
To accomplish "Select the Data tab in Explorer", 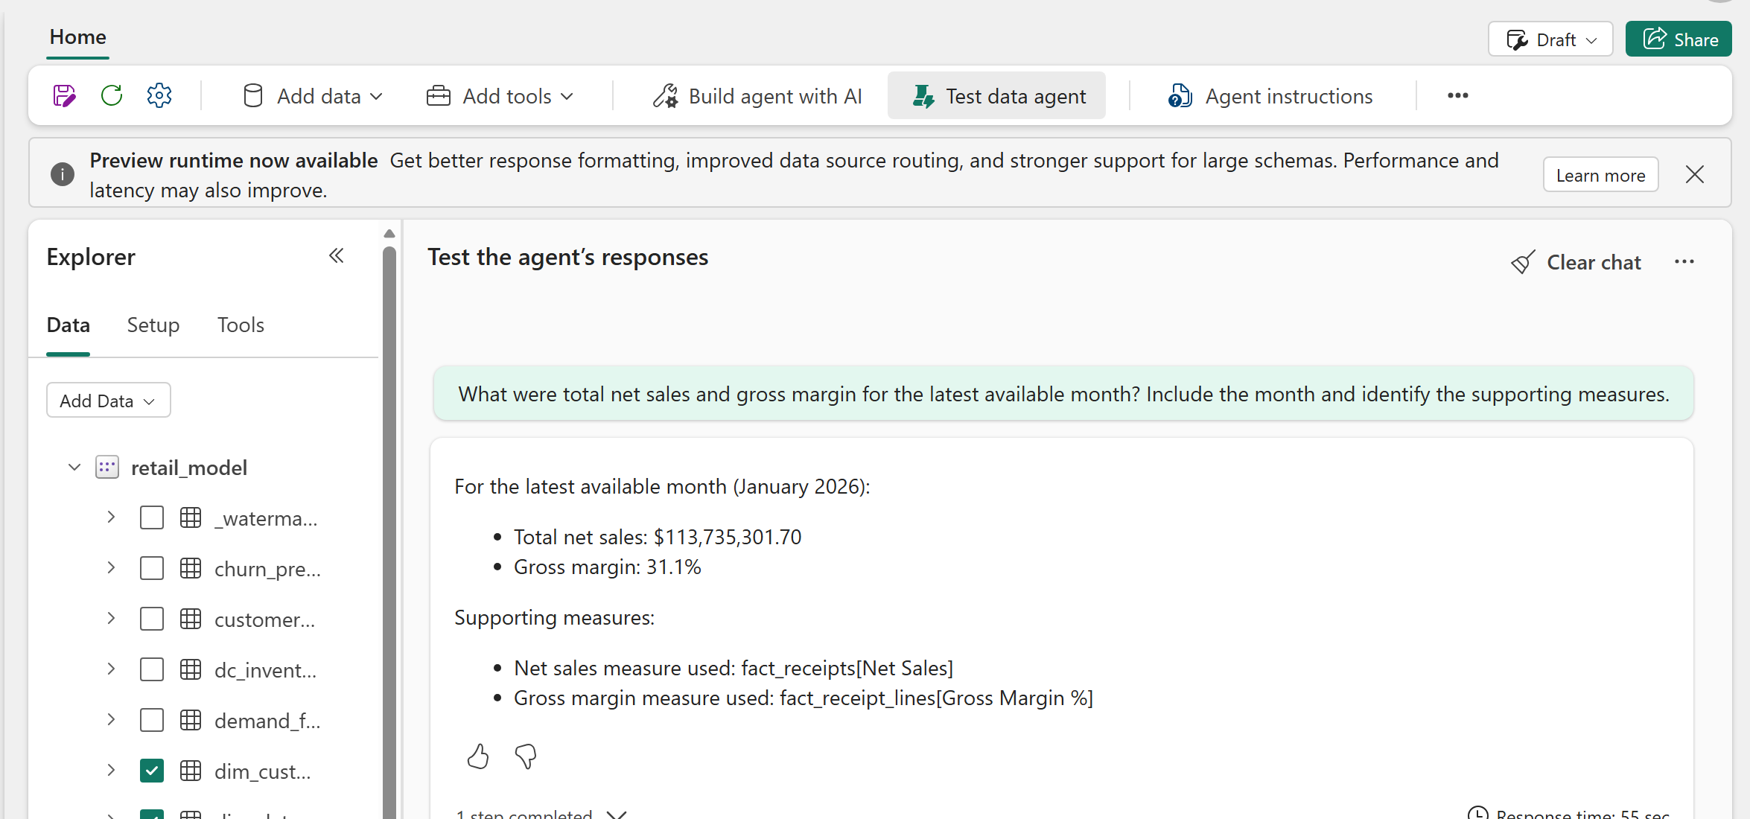I will pos(69,325).
